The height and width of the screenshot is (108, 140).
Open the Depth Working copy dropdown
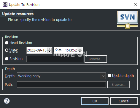click(61, 76)
